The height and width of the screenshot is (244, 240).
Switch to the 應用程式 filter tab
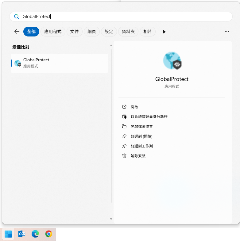pyautogui.click(x=53, y=32)
